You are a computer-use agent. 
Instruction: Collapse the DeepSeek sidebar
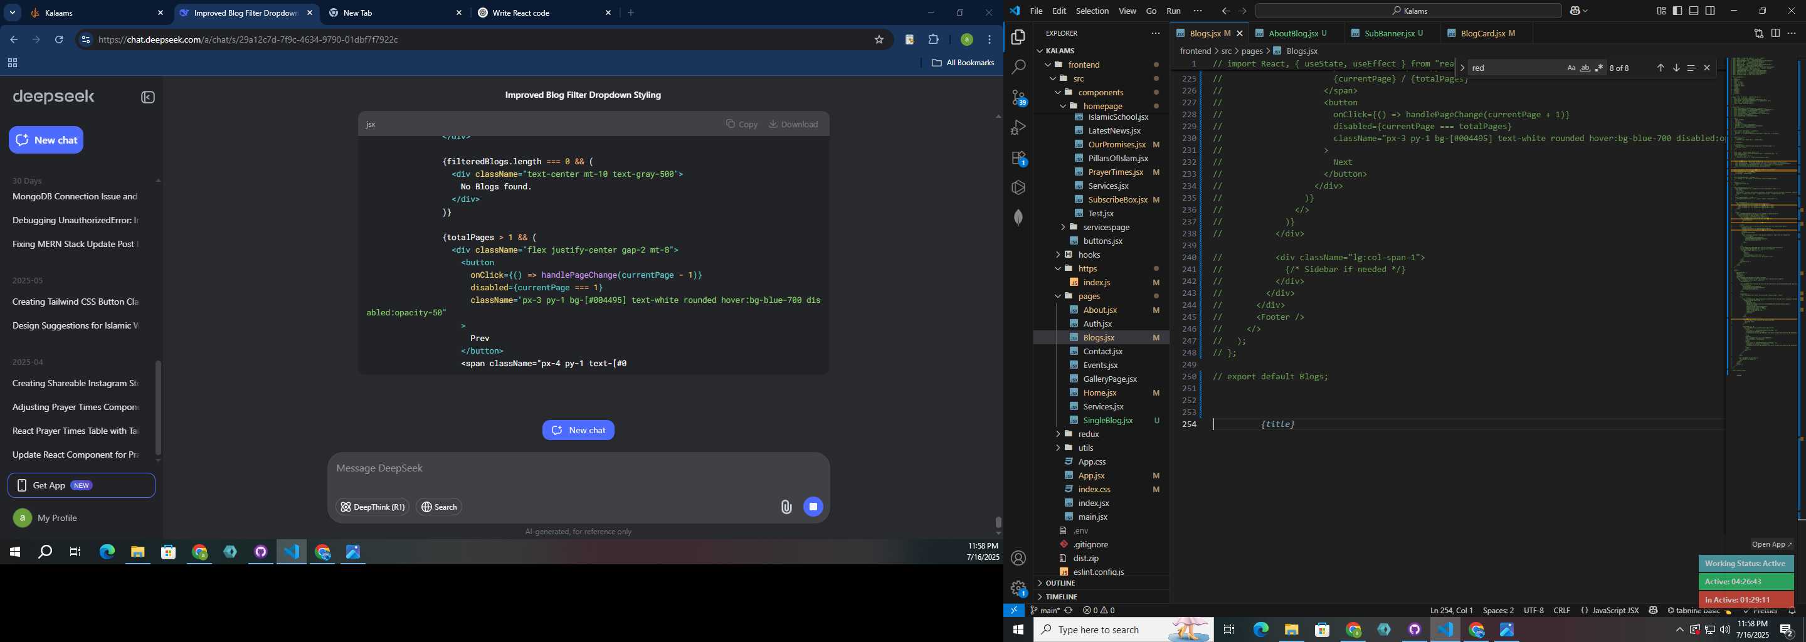tap(148, 97)
